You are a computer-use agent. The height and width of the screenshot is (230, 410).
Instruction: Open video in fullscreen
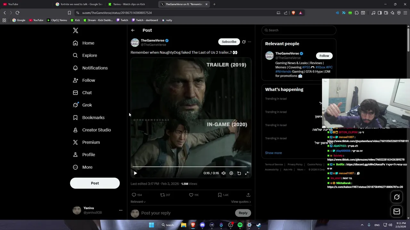tap(247, 173)
